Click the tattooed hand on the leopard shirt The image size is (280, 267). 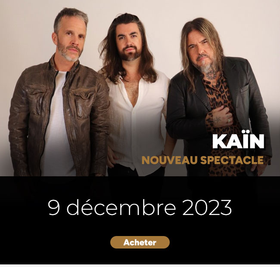219,117
